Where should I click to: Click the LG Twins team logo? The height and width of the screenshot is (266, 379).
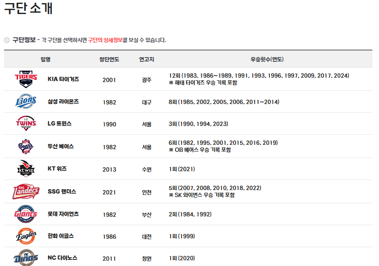point(26,123)
